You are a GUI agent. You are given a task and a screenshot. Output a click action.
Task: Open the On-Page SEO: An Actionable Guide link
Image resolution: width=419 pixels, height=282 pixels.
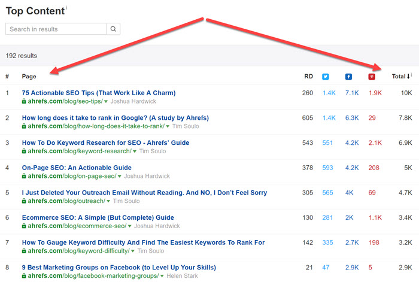77,168
